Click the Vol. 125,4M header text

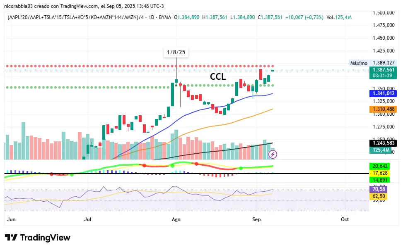[339, 17]
